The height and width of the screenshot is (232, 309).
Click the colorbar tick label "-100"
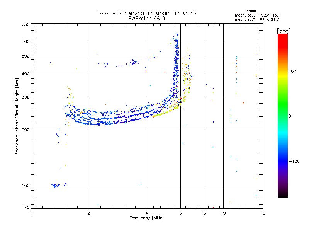click(294, 161)
